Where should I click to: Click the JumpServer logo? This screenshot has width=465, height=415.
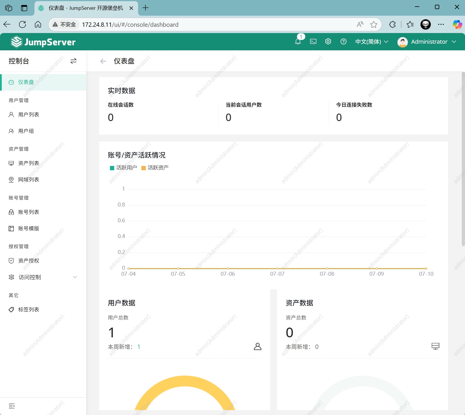tap(43, 42)
